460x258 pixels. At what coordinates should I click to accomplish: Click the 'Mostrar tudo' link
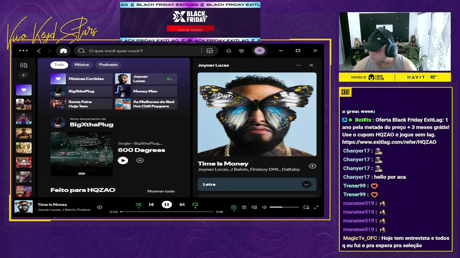pos(161,191)
